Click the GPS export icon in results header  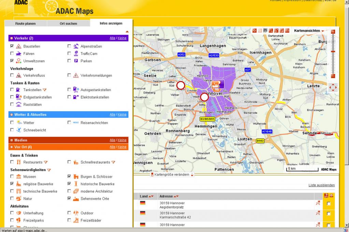(326, 196)
